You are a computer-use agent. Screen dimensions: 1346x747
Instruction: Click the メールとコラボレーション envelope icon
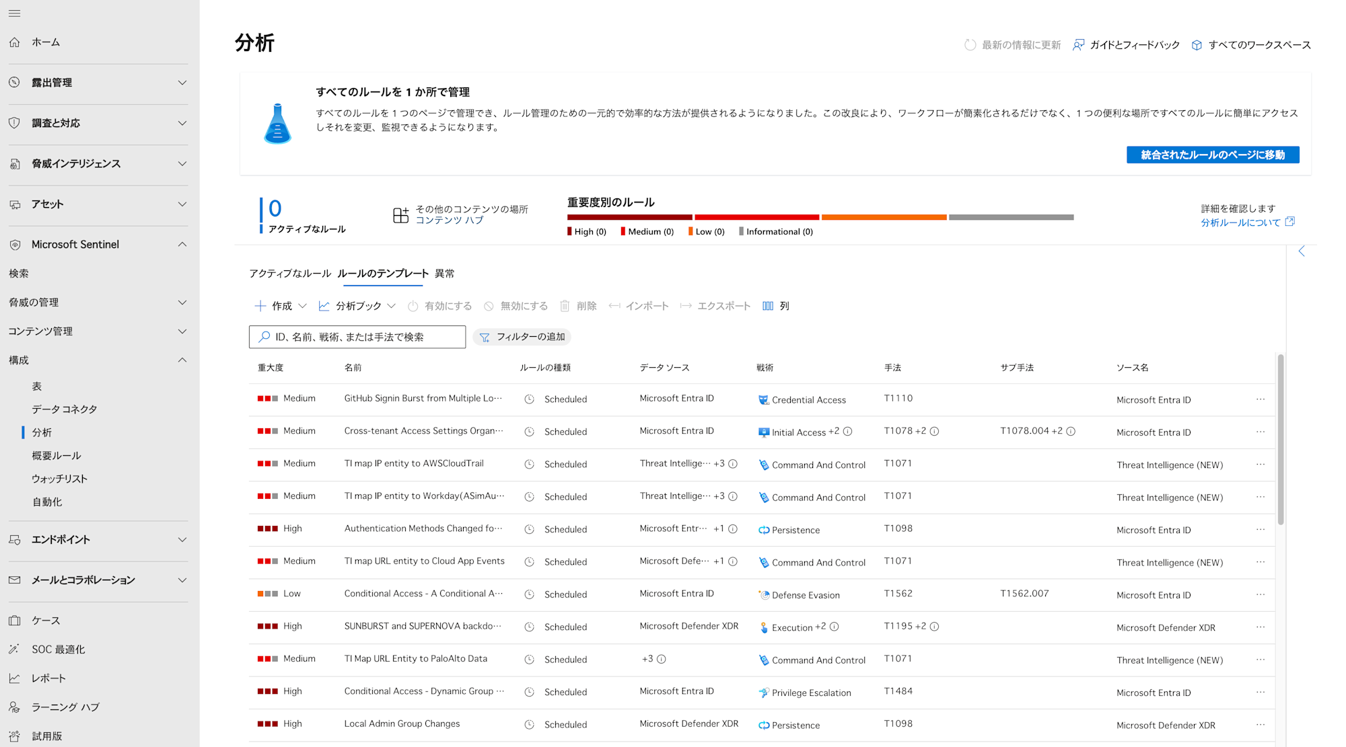[x=15, y=580]
